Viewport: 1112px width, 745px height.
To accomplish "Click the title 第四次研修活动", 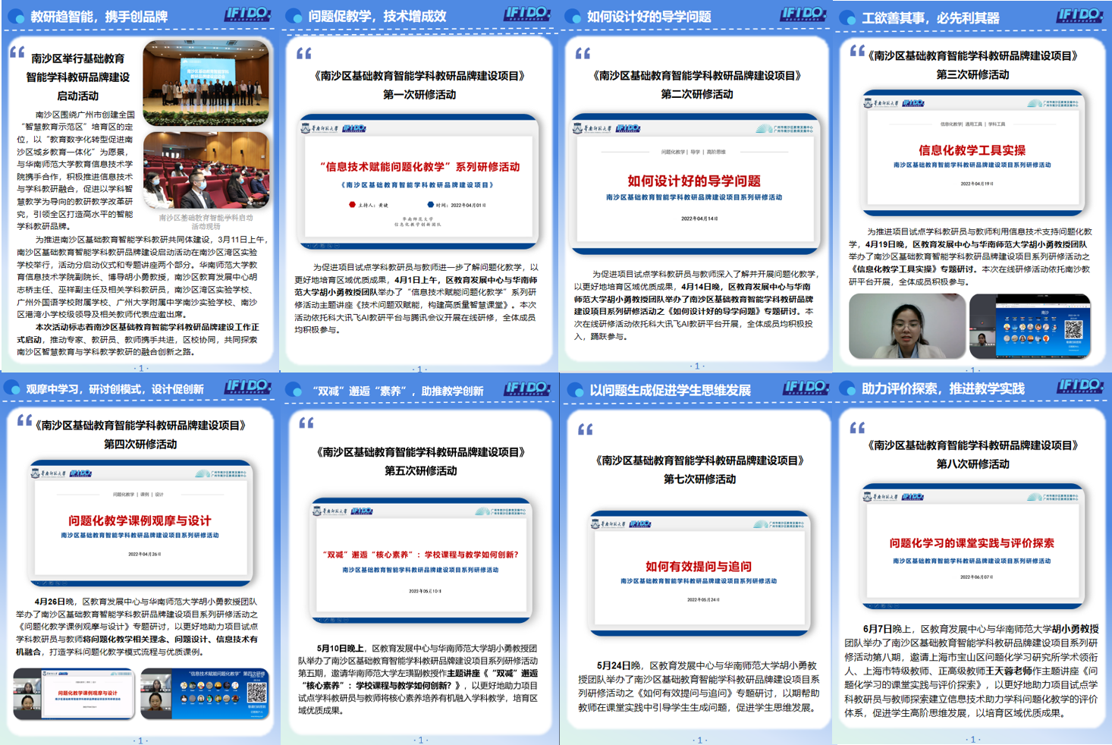I will 140,444.
